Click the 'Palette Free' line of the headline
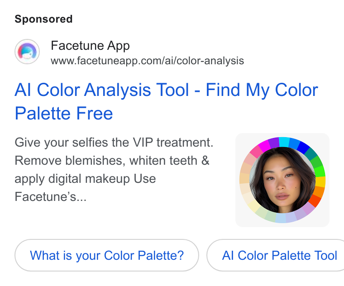 64,114
